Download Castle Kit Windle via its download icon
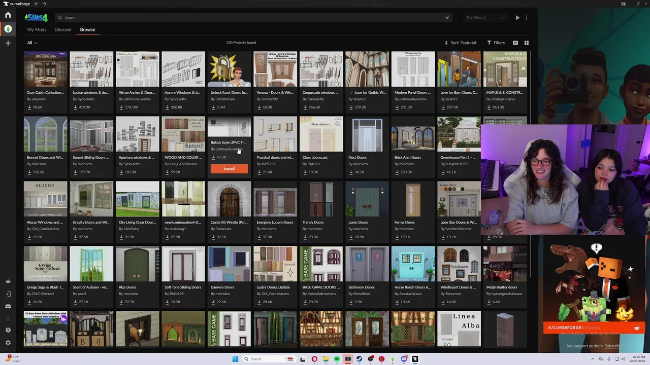Viewport: 650px width, 365px height. [x=213, y=237]
